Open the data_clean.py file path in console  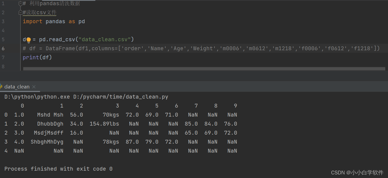pyautogui.click(x=120, y=96)
